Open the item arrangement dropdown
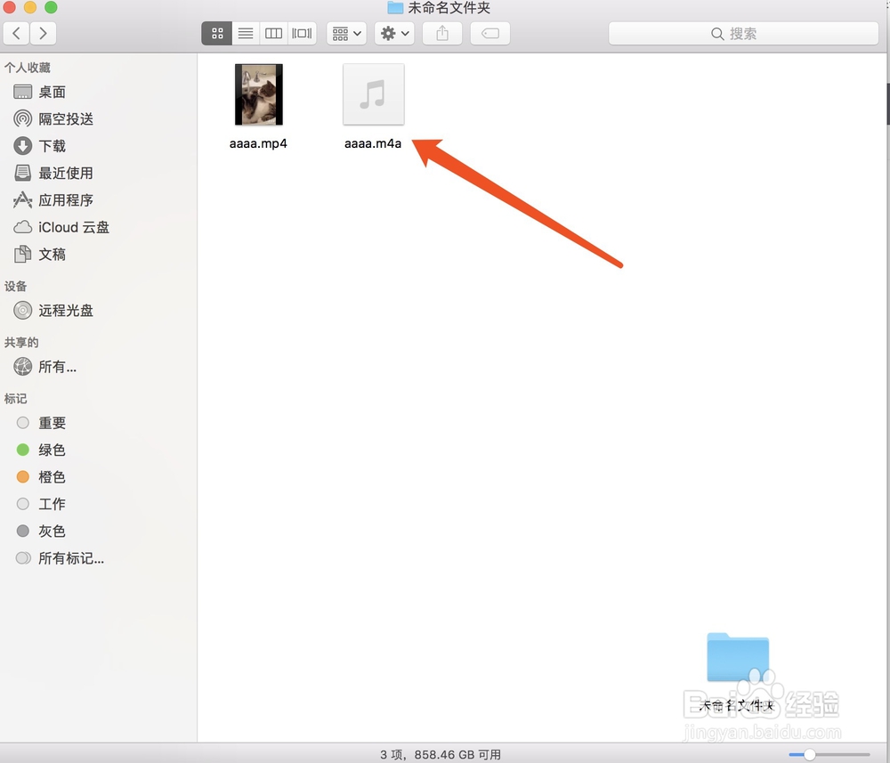The height and width of the screenshot is (763, 890). (x=346, y=33)
